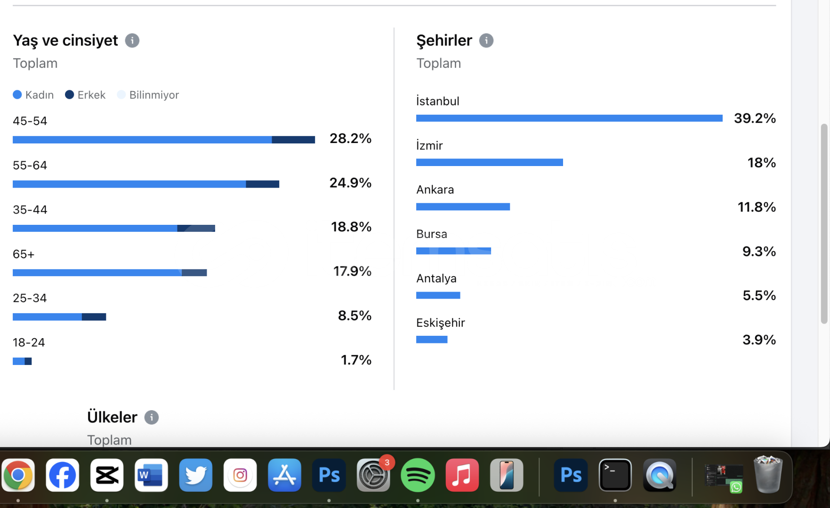Open the Twitter app in the dock
Image resolution: width=830 pixels, height=508 pixels.
[x=196, y=475]
